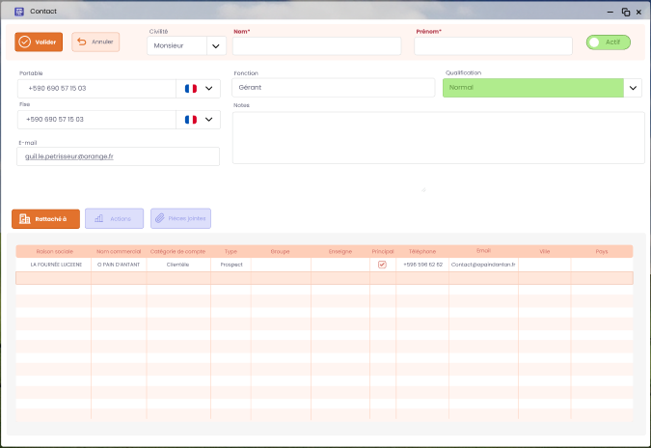651x448 pixels.
Task: Open the Pièces jointes tab
Action: tap(180, 219)
